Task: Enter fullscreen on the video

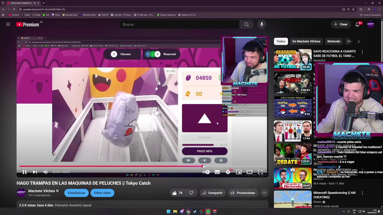Action: 260,172
